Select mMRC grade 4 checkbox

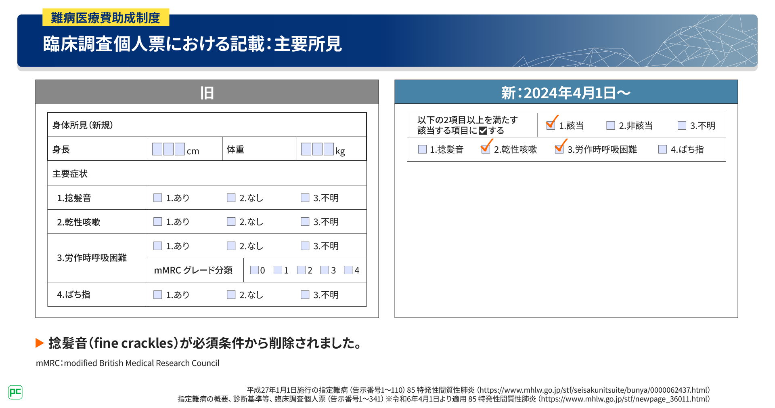click(348, 270)
